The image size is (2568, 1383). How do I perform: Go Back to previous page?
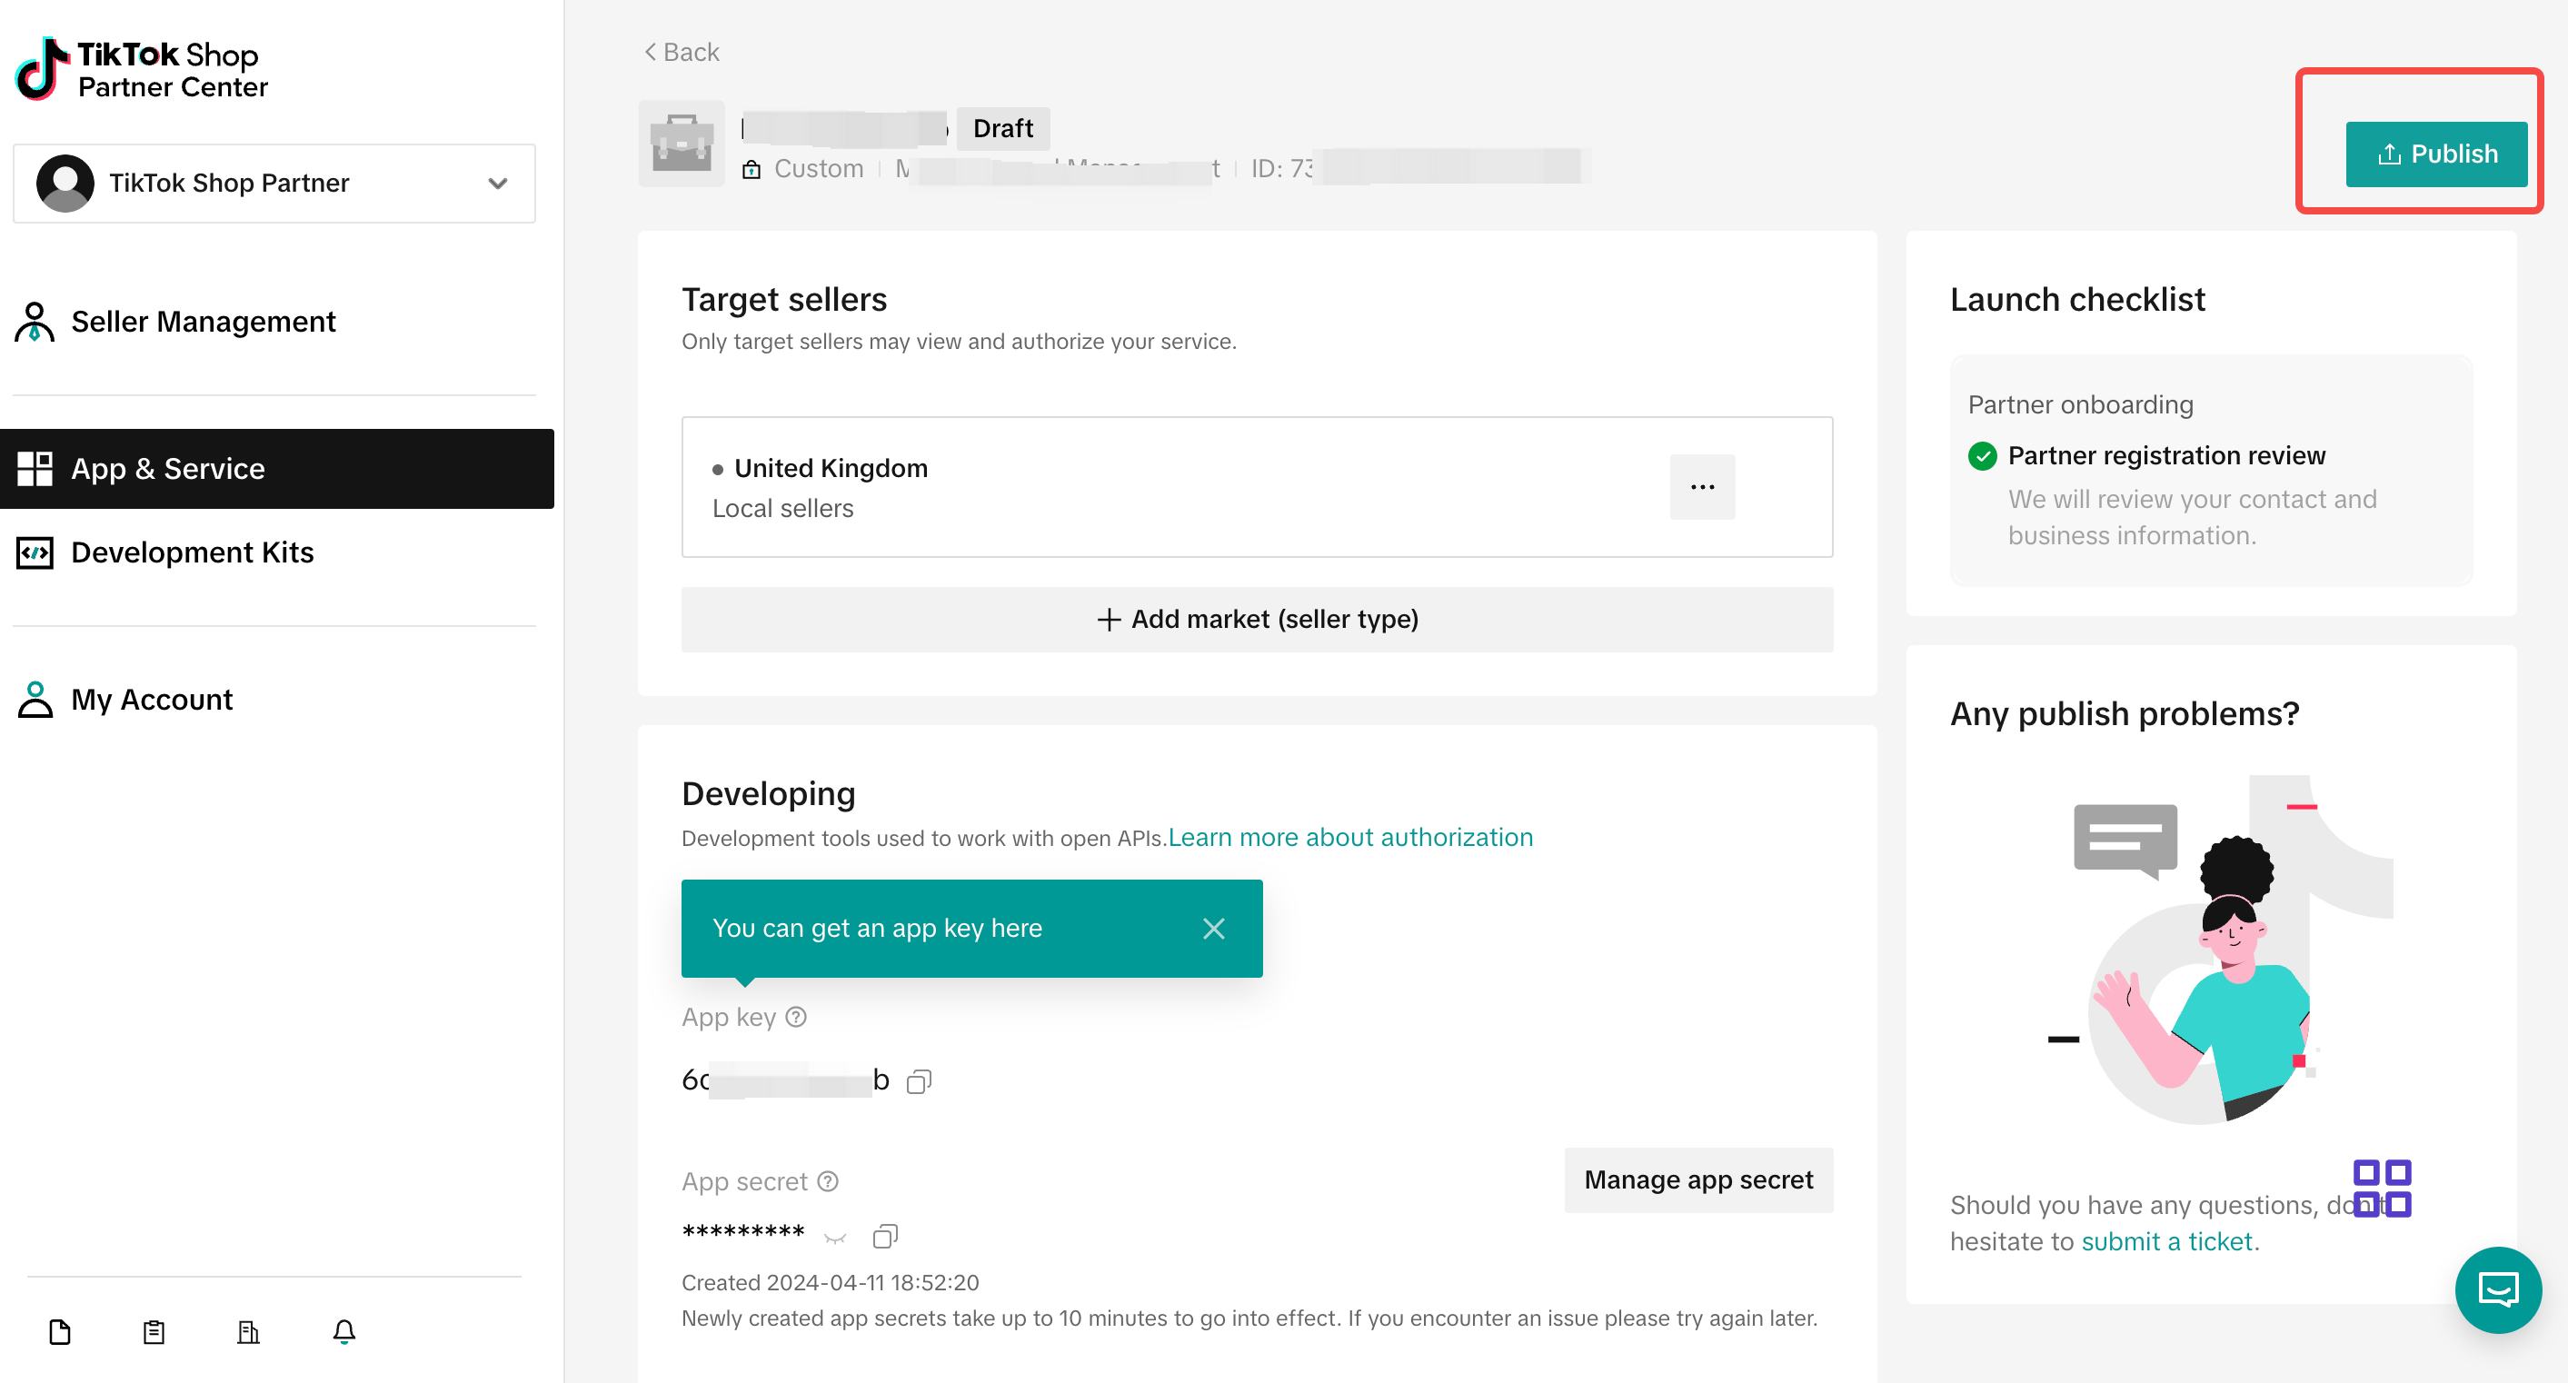(682, 52)
